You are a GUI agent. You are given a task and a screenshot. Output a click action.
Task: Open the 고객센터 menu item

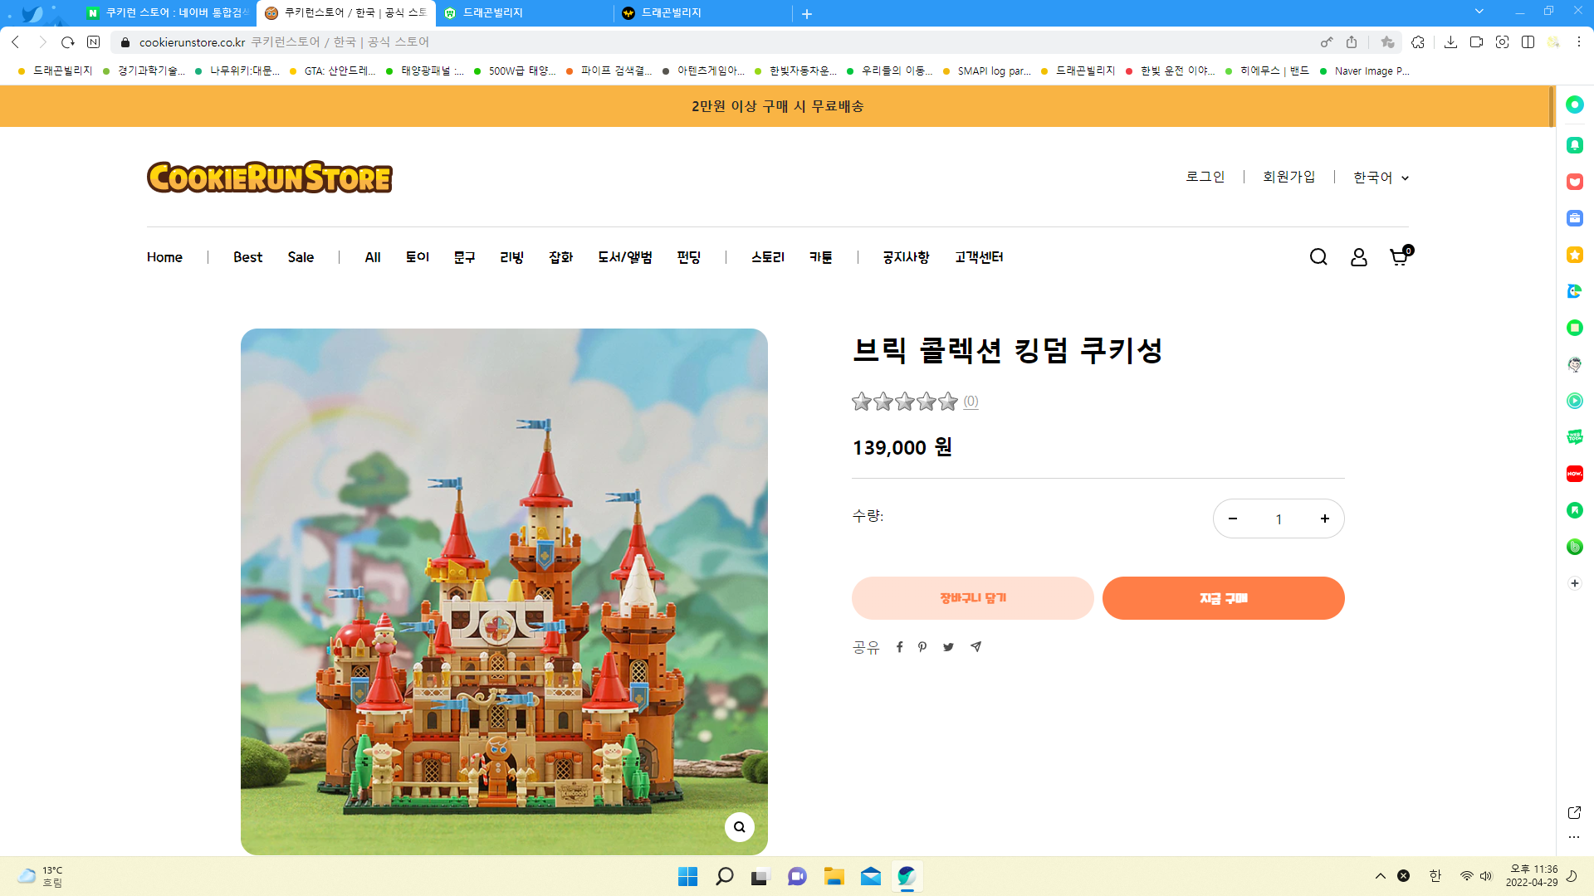[x=979, y=257]
